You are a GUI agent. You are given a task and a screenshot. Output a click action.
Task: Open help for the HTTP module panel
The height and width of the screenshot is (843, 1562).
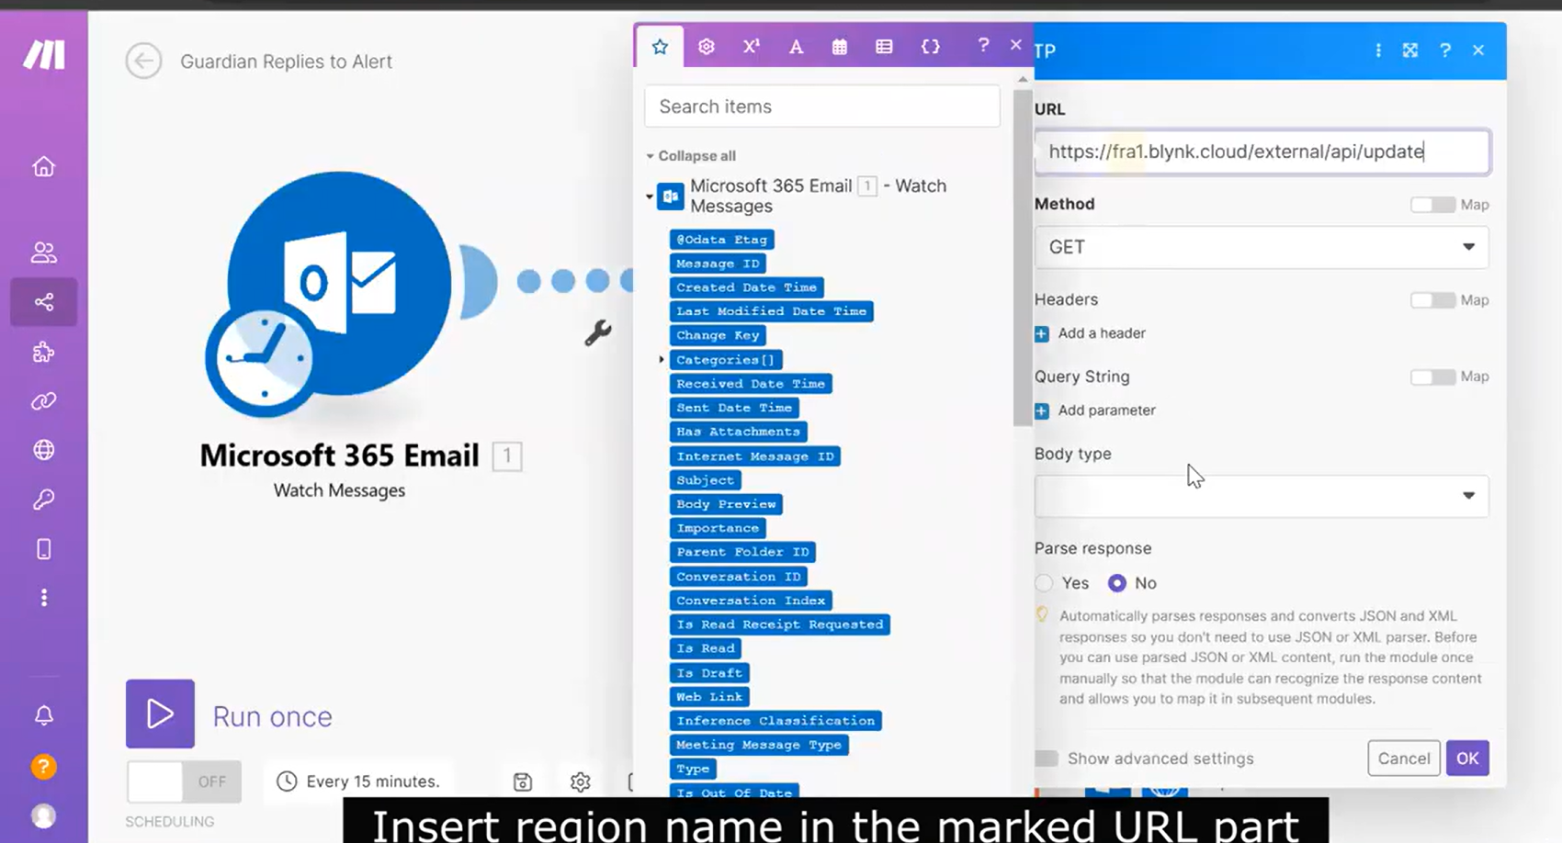point(1445,51)
